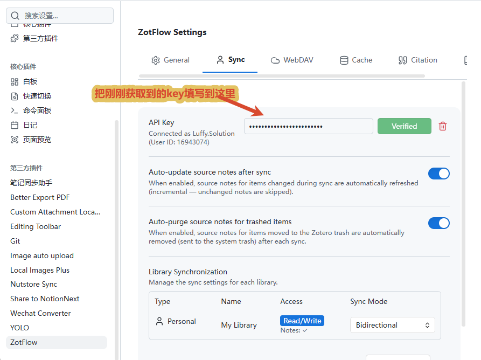Image resolution: width=481 pixels, height=360 pixels.
Task: Click the quote icon on the Citation tab
Action: (x=403, y=60)
